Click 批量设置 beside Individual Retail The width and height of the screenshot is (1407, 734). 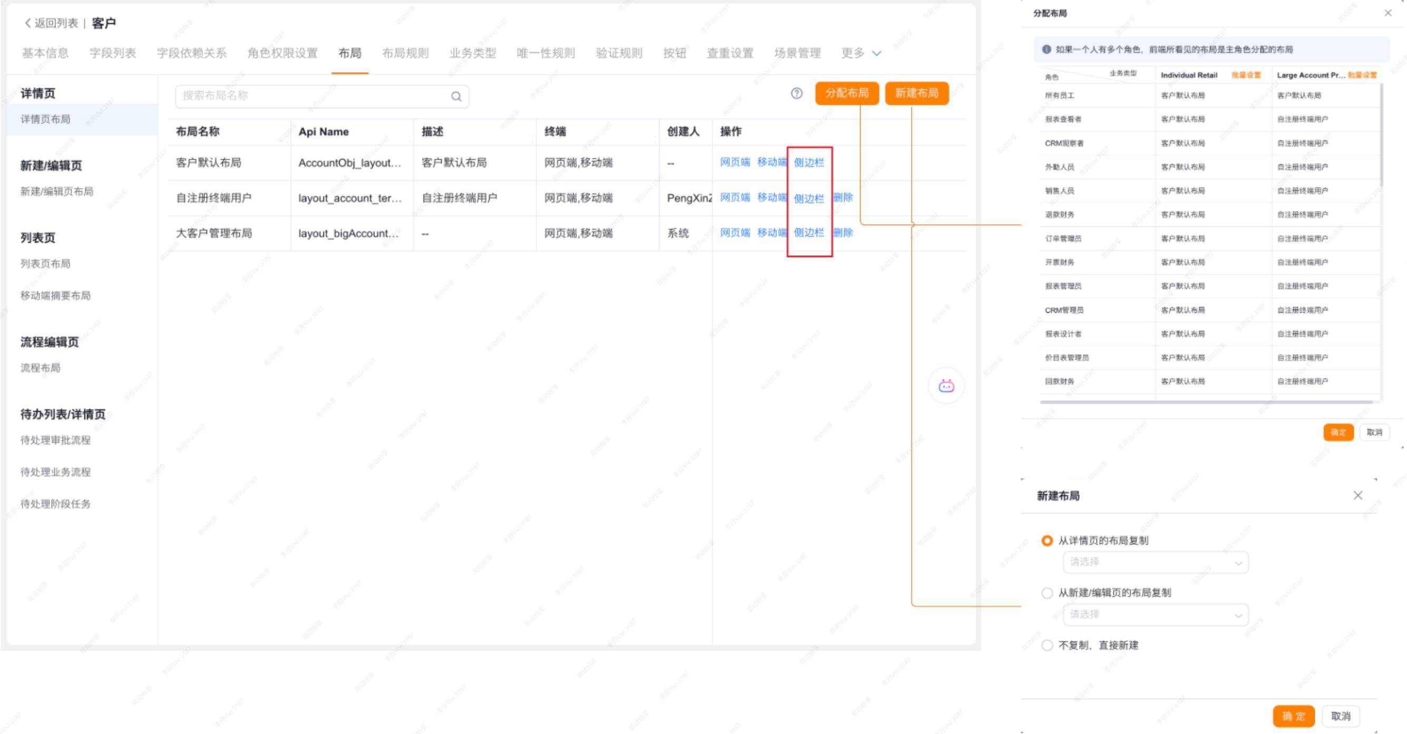1245,75
